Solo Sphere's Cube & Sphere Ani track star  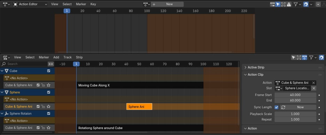coord(49,107)
